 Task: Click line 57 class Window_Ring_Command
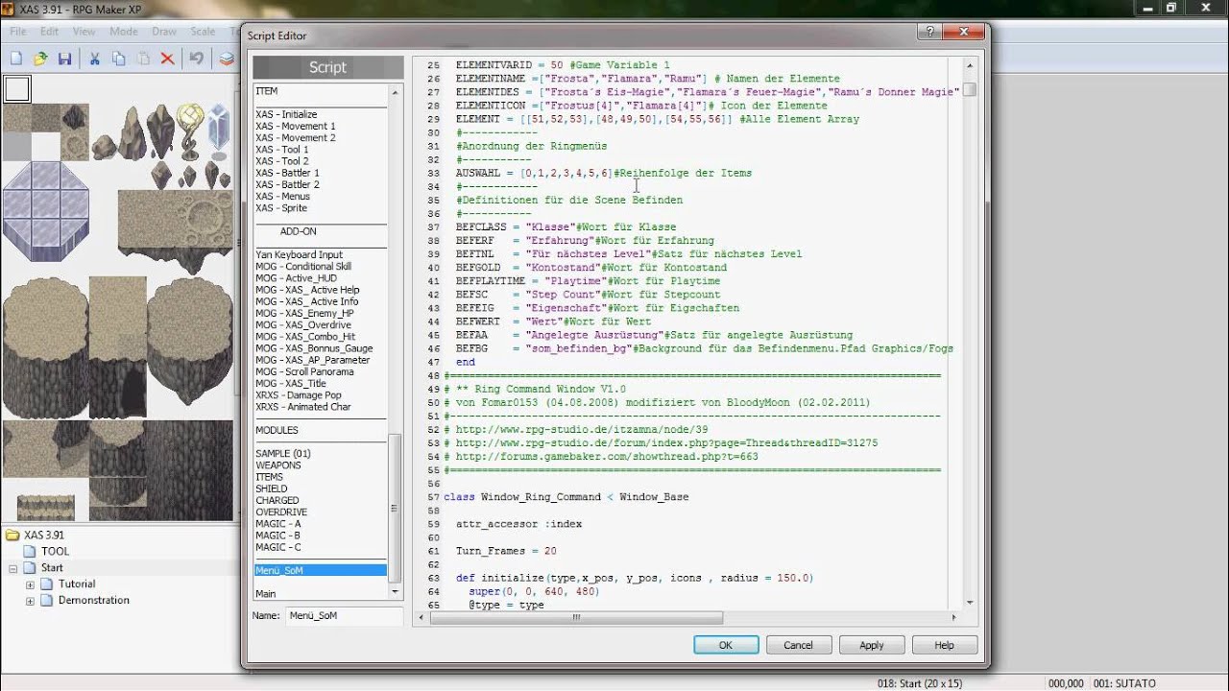pos(566,497)
